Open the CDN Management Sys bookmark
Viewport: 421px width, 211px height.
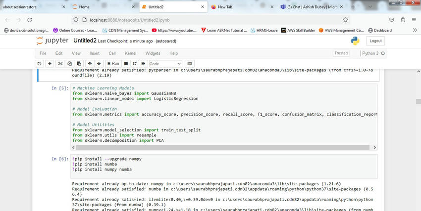point(125,30)
